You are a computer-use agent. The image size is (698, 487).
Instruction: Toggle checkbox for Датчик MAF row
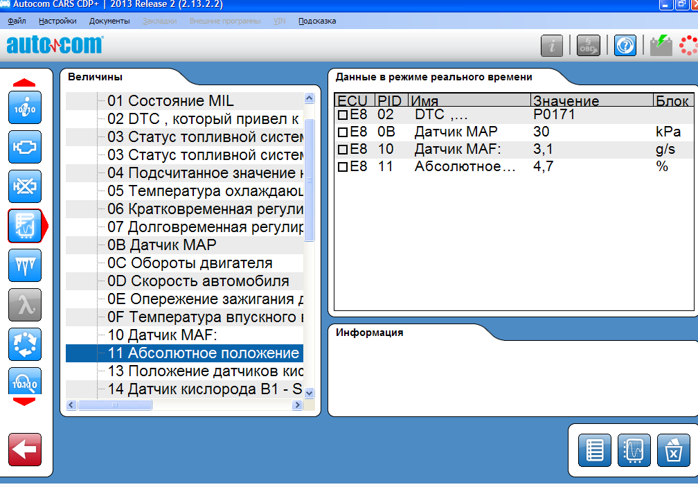pyautogui.click(x=342, y=150)
